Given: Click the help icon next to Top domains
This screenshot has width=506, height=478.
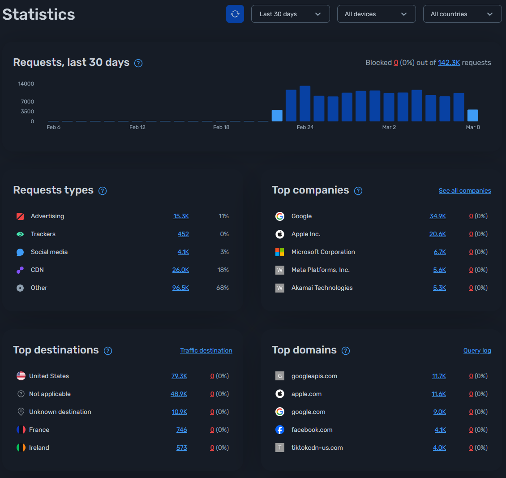Looking at the screenshot, I should [x=345, y=350].
